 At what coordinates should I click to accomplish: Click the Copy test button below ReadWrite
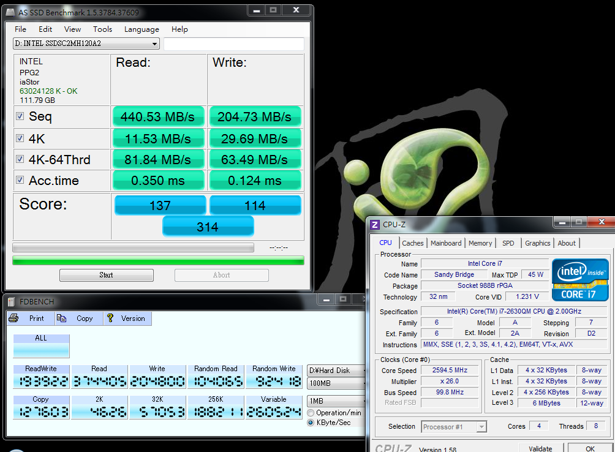point(41,407)
